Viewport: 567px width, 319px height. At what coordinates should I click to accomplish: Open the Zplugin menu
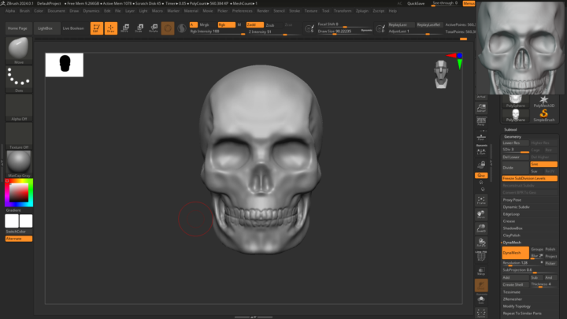[362, 11]
